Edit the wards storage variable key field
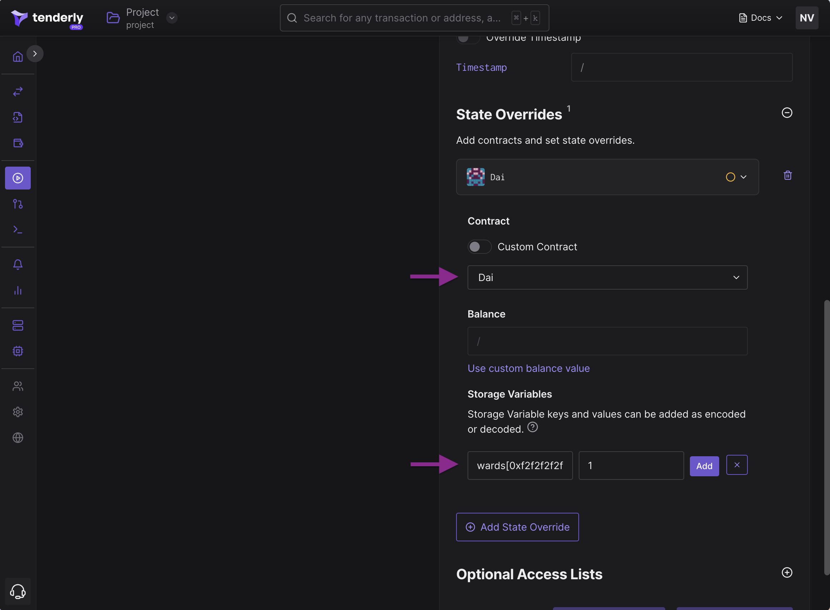The width and height of the screenshot is (830, 610). point(520,466)
